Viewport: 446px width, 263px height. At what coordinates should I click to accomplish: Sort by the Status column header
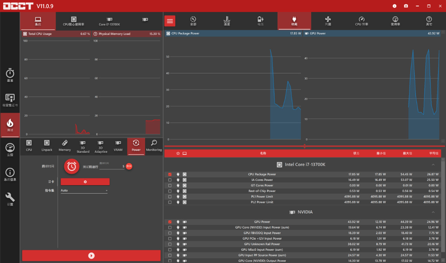[x=356, y=154]
